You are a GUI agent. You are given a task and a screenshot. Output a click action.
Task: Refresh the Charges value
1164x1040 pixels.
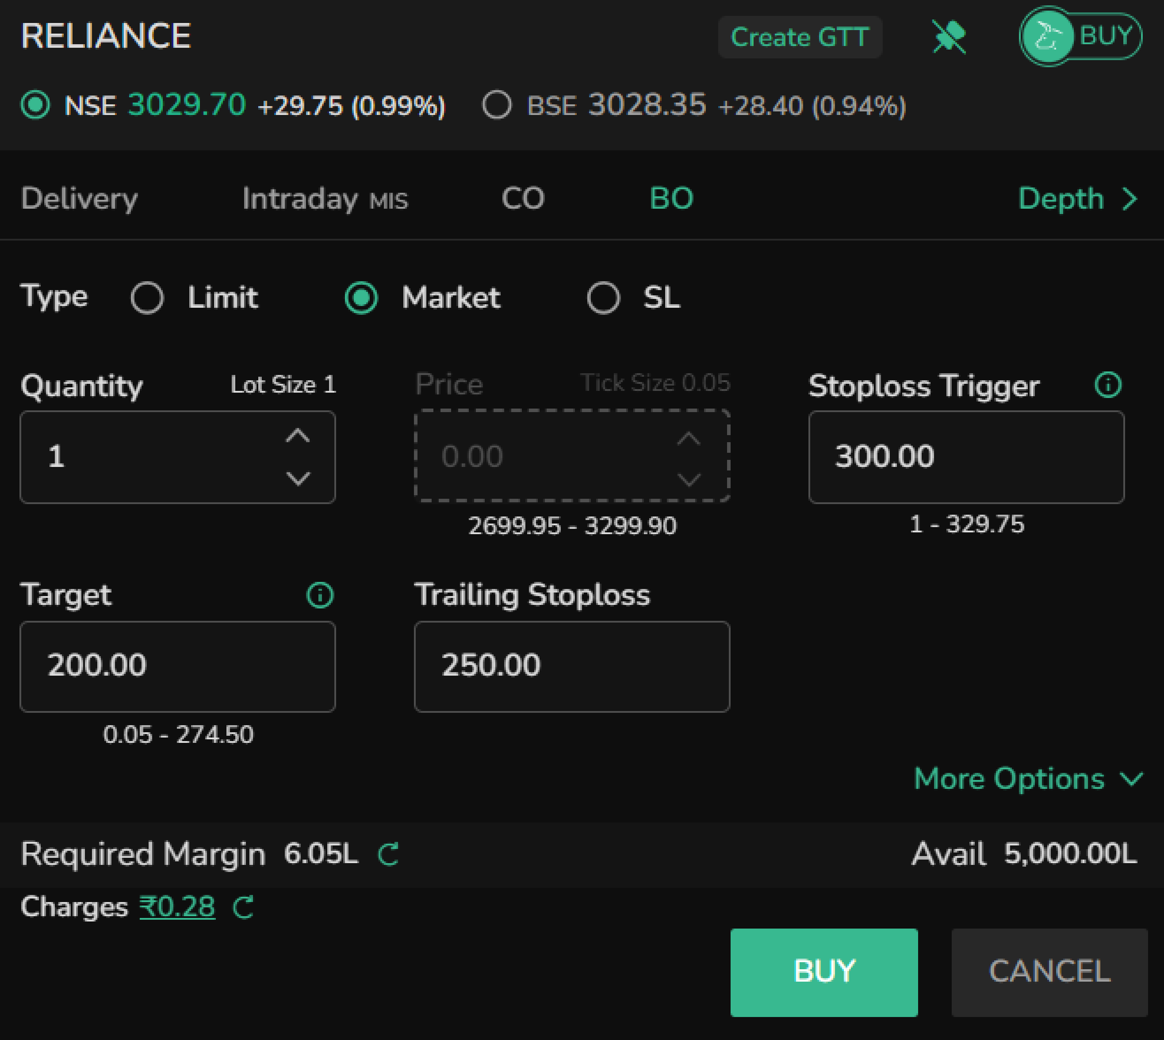coord(243,907)
